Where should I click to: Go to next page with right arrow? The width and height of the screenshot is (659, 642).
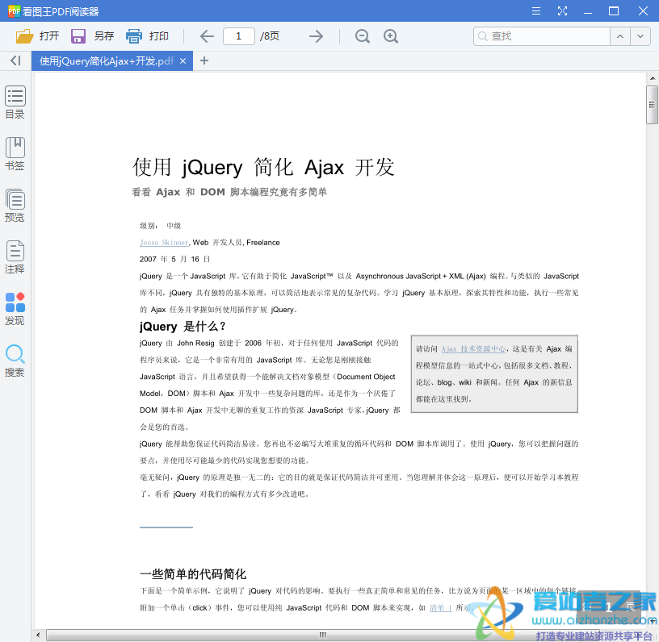[x=316, y=36]
